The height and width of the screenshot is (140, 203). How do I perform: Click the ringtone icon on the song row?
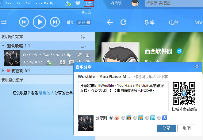[x=71, y=62]
